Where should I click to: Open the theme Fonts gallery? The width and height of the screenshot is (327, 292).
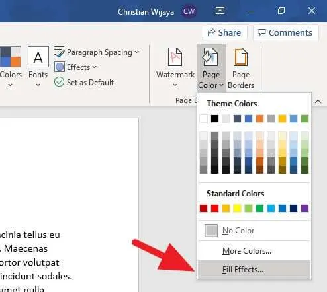[38, 67]
